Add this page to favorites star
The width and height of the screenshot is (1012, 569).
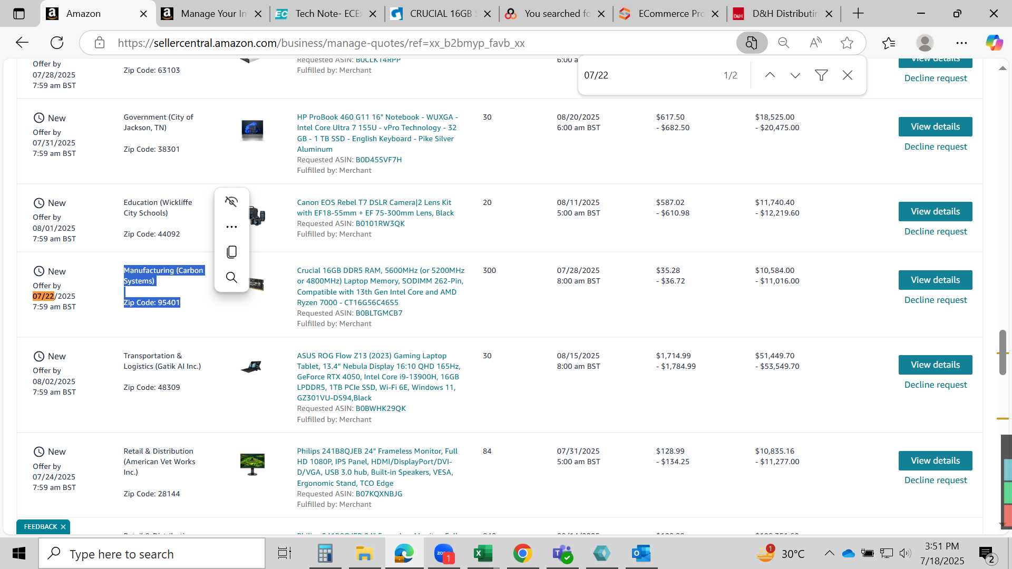[x=847, y=43]
